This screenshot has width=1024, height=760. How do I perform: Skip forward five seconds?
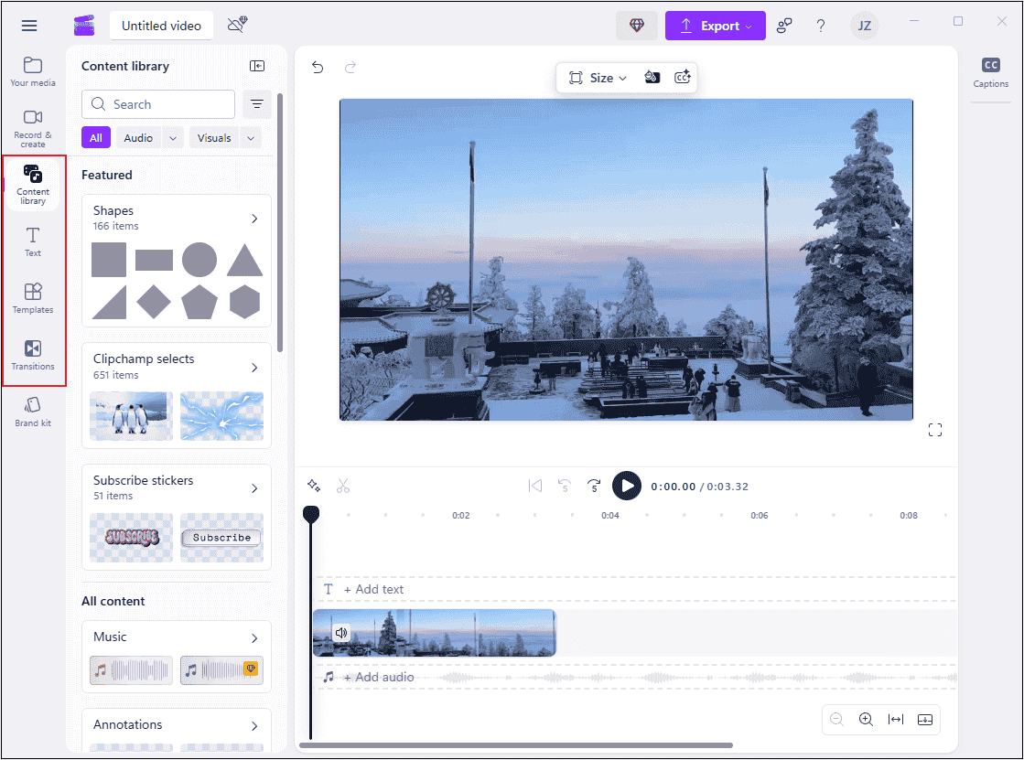pos(594,486)
